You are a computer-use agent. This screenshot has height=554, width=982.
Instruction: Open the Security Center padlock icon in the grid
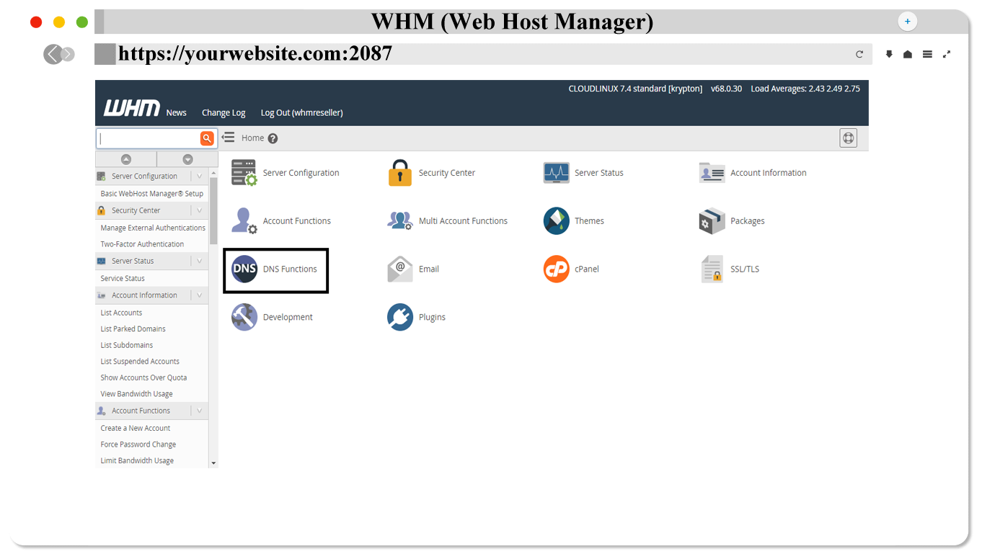coord(399,173)
